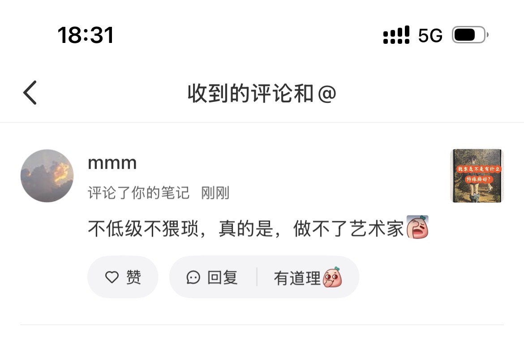Tap the heart icon to like the comment

click(112, 277)
